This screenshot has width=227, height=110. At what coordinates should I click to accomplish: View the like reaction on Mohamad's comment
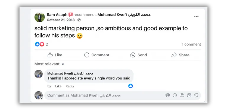(x=131, y=86)
